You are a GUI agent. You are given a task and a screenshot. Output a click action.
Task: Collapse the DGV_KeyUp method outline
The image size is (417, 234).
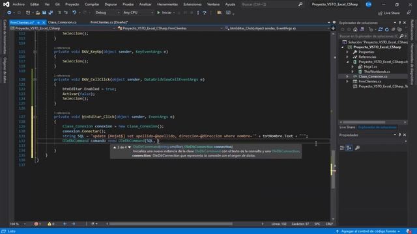35,52
